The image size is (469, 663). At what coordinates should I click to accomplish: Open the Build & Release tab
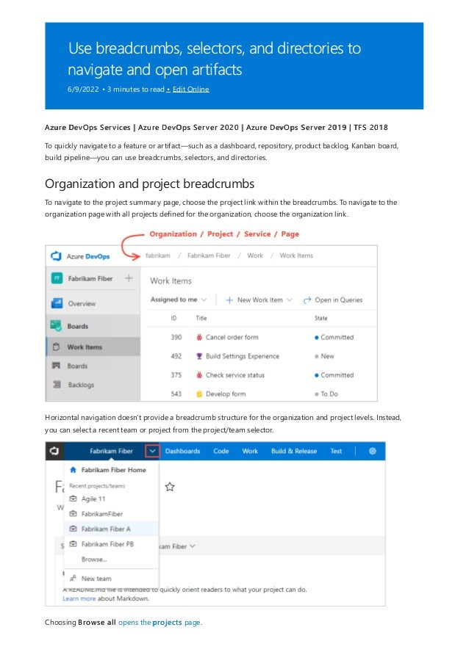click(x=294, y=451)
